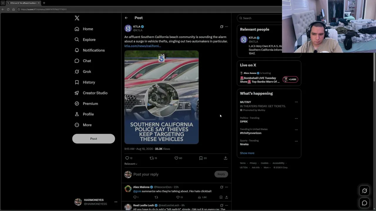
Task: Join the Alex Jones live broadcast
Action: point(260,80)
